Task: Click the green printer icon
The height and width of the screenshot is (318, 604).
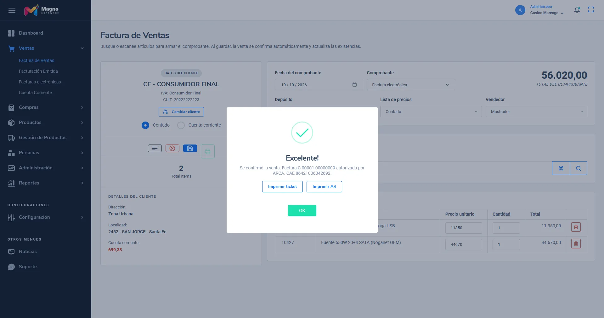Action: click(208, 151)
